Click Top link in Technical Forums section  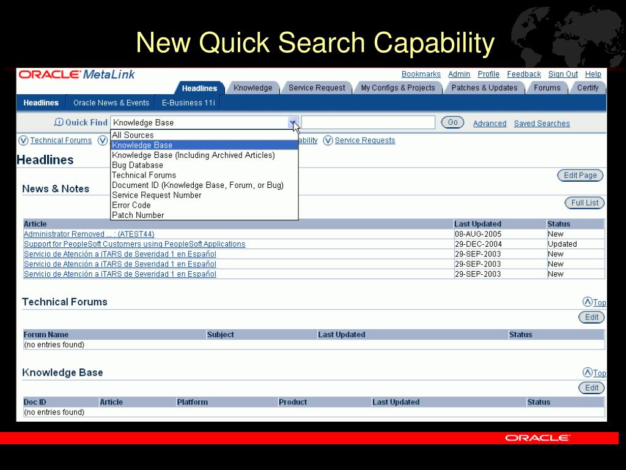(599, 302)
